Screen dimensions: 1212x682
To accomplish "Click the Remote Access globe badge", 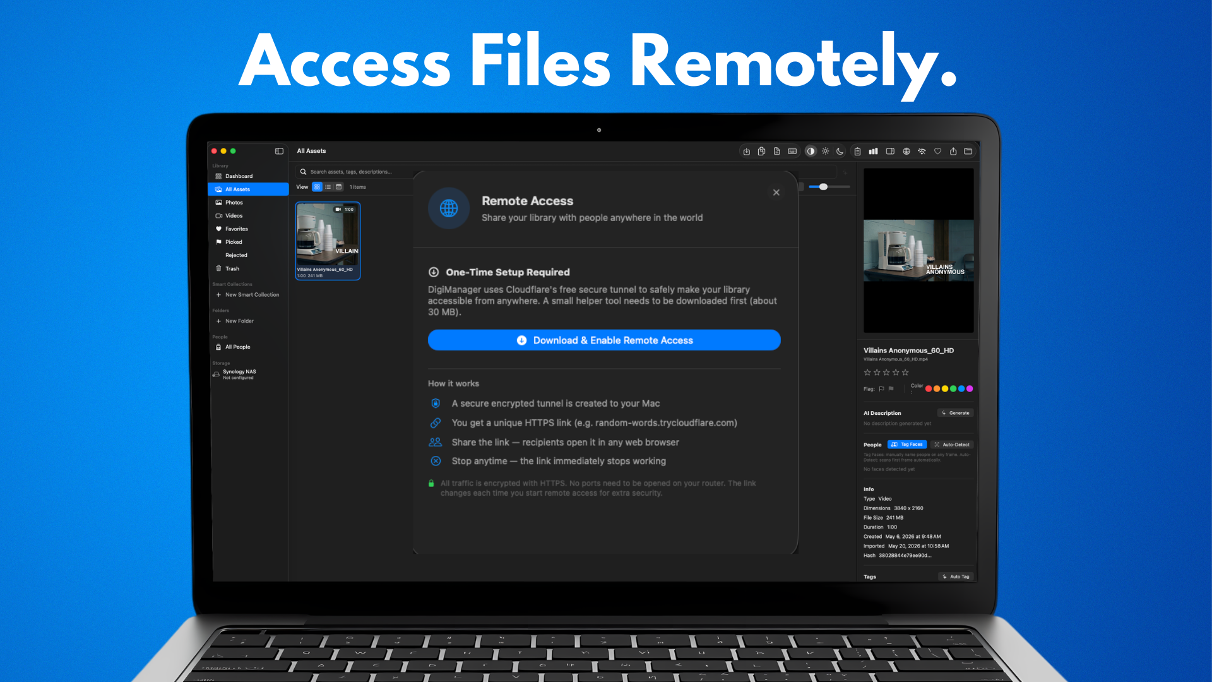I will (449, 208).
